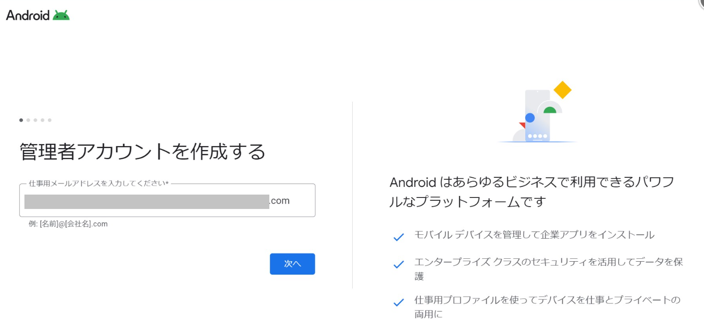Click the checkmark beside 仕事用プロファイル

pyautogui.click(x=398, y=302)
